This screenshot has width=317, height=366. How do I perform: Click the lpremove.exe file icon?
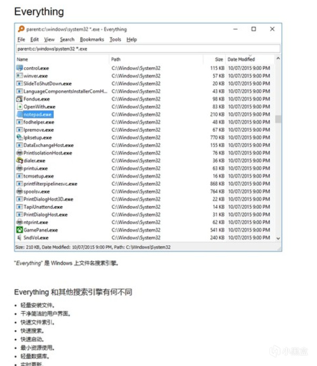click(x=20, y=130)
